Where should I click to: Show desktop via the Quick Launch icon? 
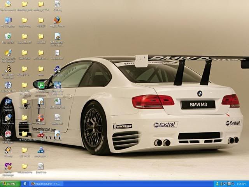(x=25, y=184)
